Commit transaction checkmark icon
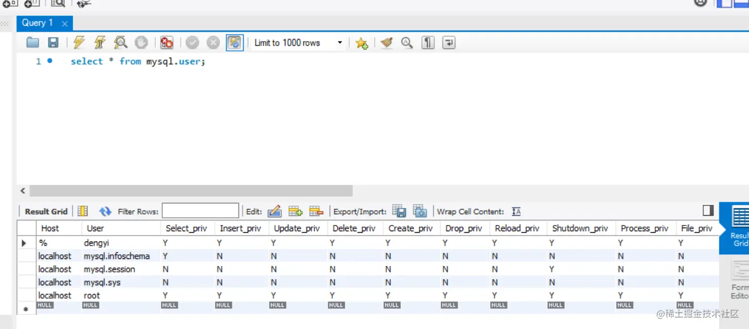 [x=193, y=42]
